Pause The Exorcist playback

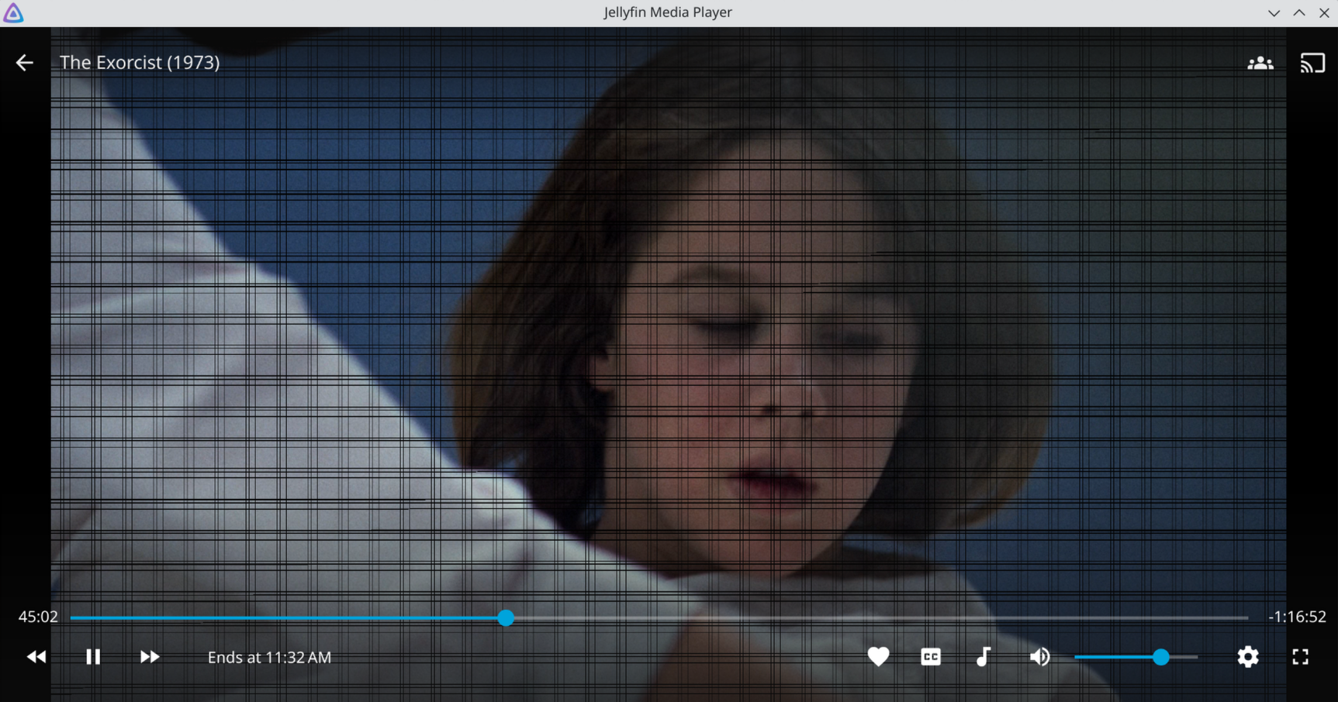(93, 657)
